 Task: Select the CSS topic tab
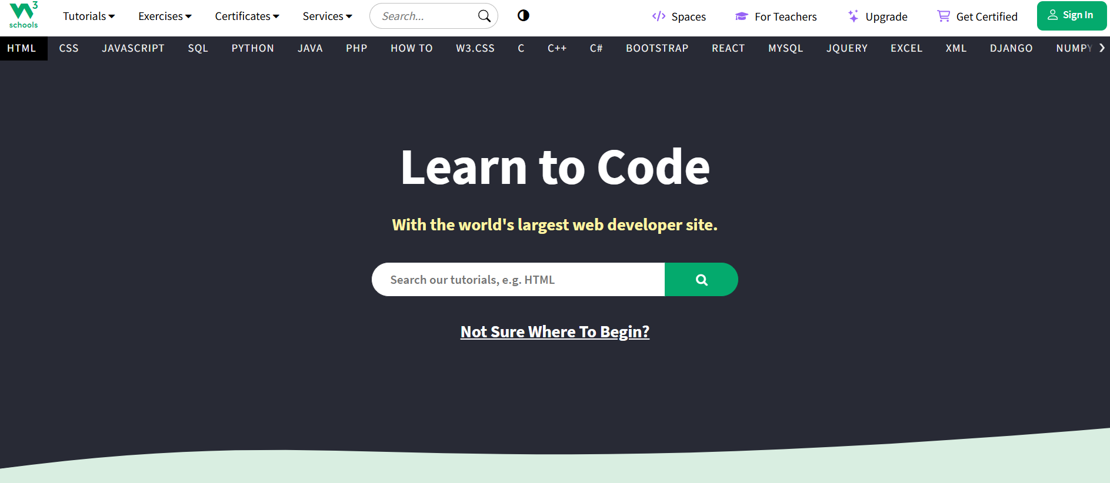pos(69,48)
